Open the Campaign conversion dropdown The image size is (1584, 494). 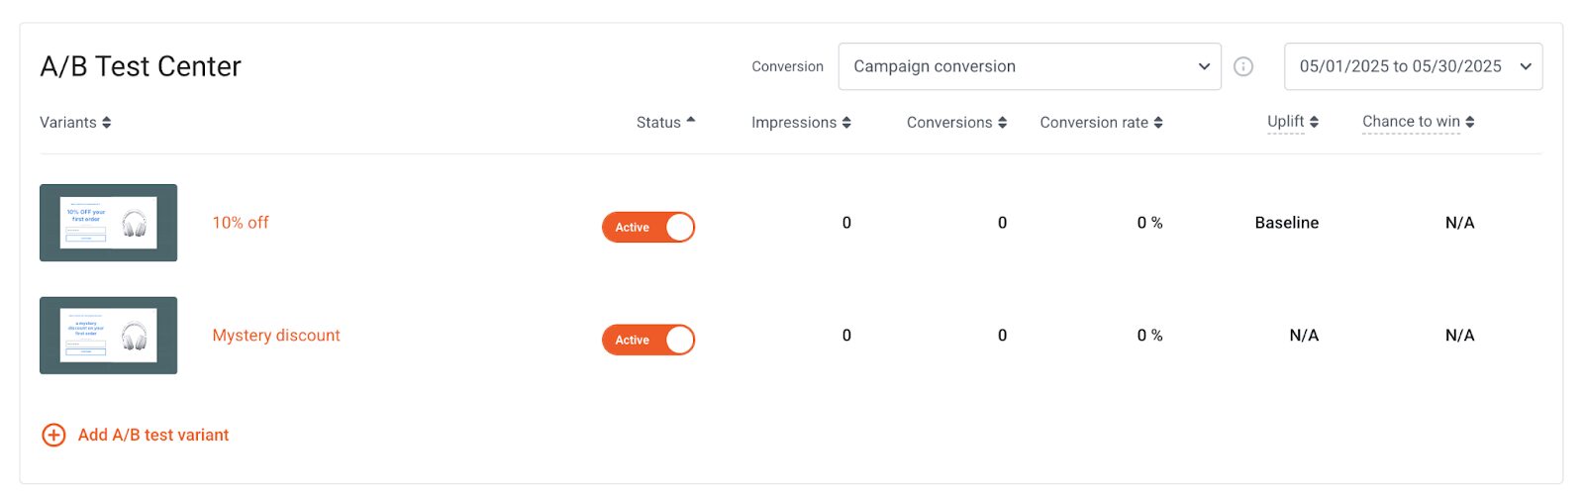1029,66
